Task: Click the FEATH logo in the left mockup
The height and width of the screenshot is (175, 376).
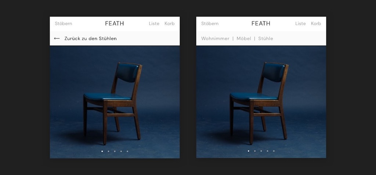Action: tap(115, 24)
